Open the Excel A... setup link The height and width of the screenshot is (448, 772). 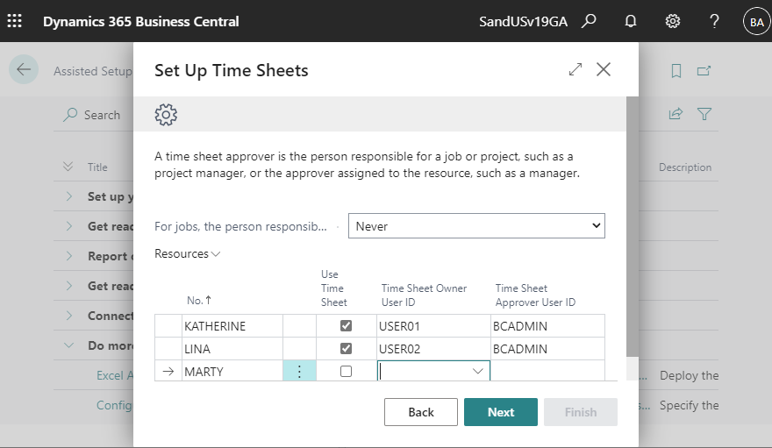pyautogui.click(x=115, y=375)
